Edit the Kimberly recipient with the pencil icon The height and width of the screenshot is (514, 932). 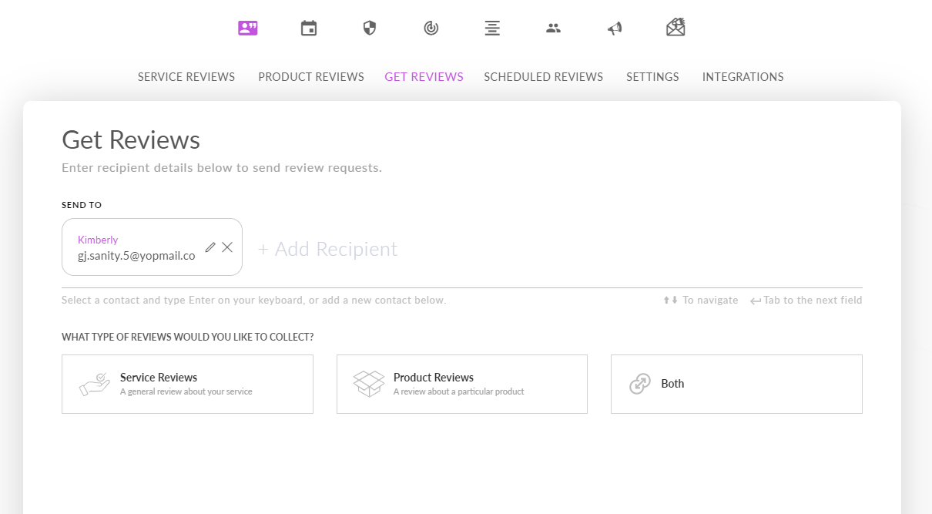pos(210,247)
